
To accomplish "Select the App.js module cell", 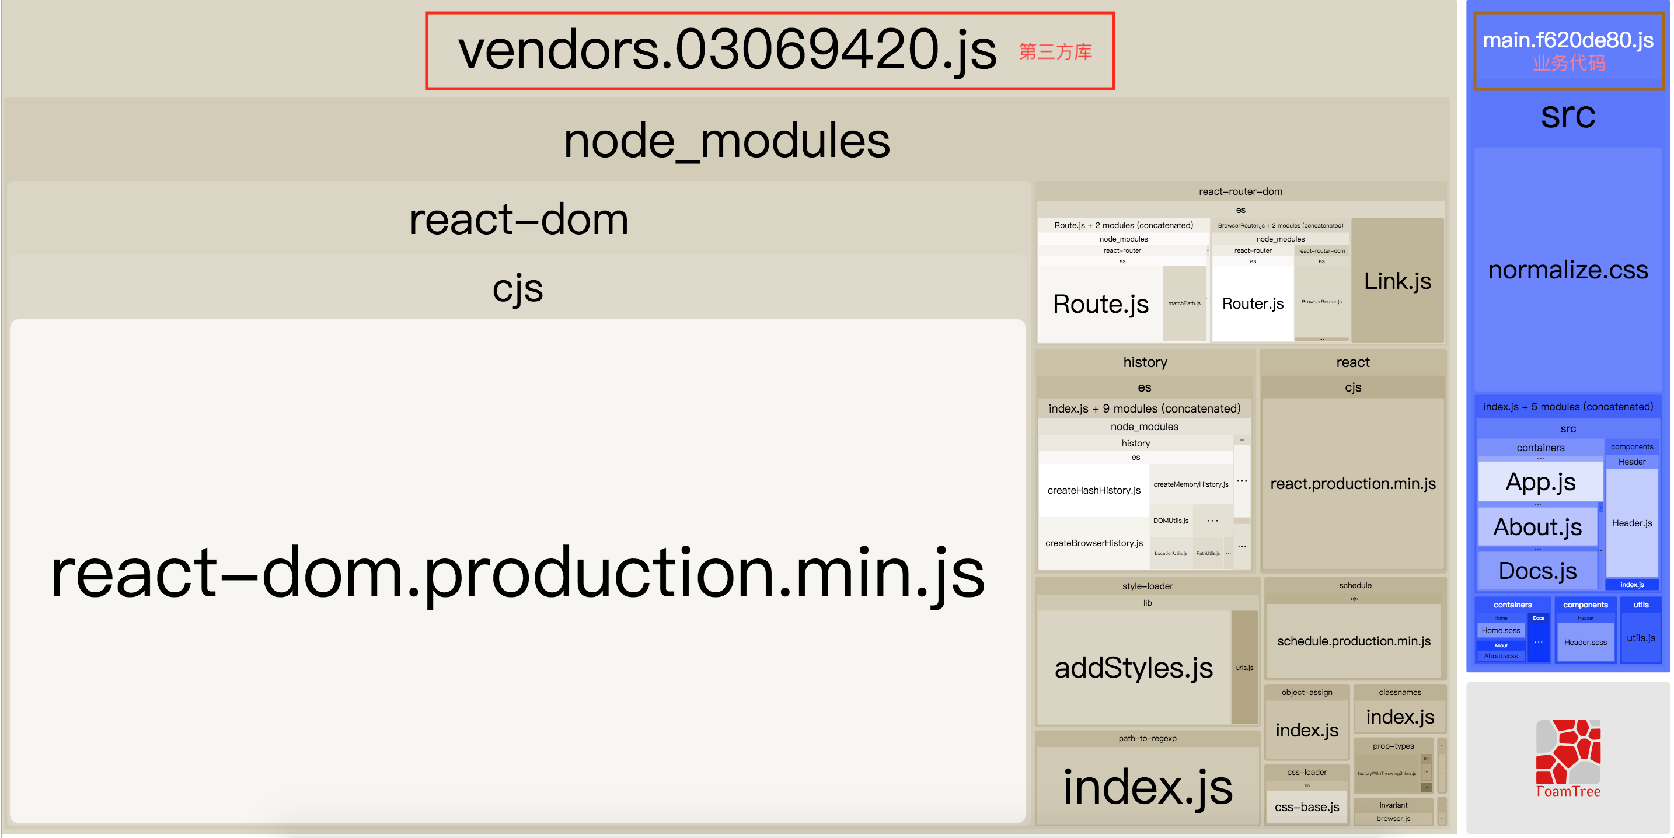I will 1540,482.
